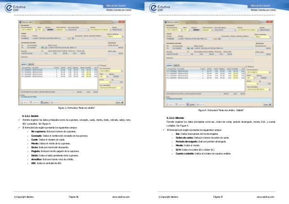The height and width of the screenshot is (204, 289).
Task: Switch to the Diferido tab in Figura 3
Action: coord(32,64)
